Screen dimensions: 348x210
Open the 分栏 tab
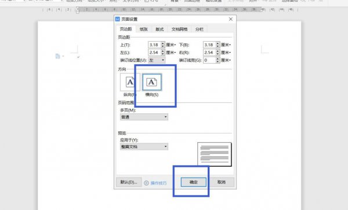coord(199,29)
